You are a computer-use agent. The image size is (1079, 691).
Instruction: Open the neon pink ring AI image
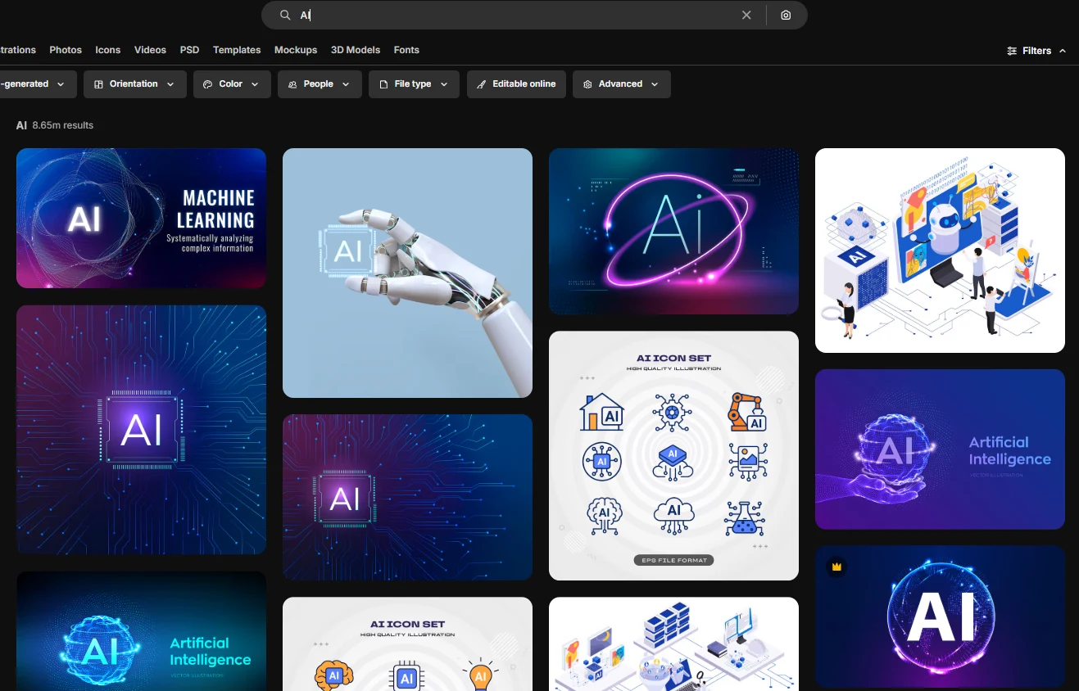(673, 231)
